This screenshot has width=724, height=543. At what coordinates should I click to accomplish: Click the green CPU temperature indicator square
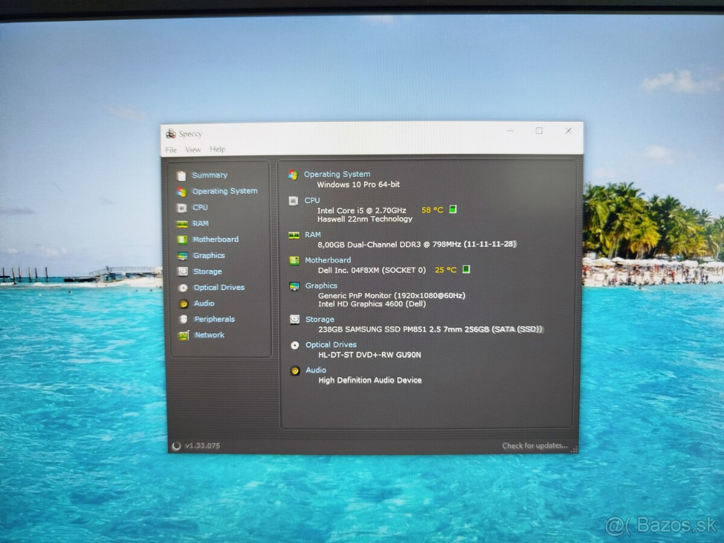click(453, 209)
